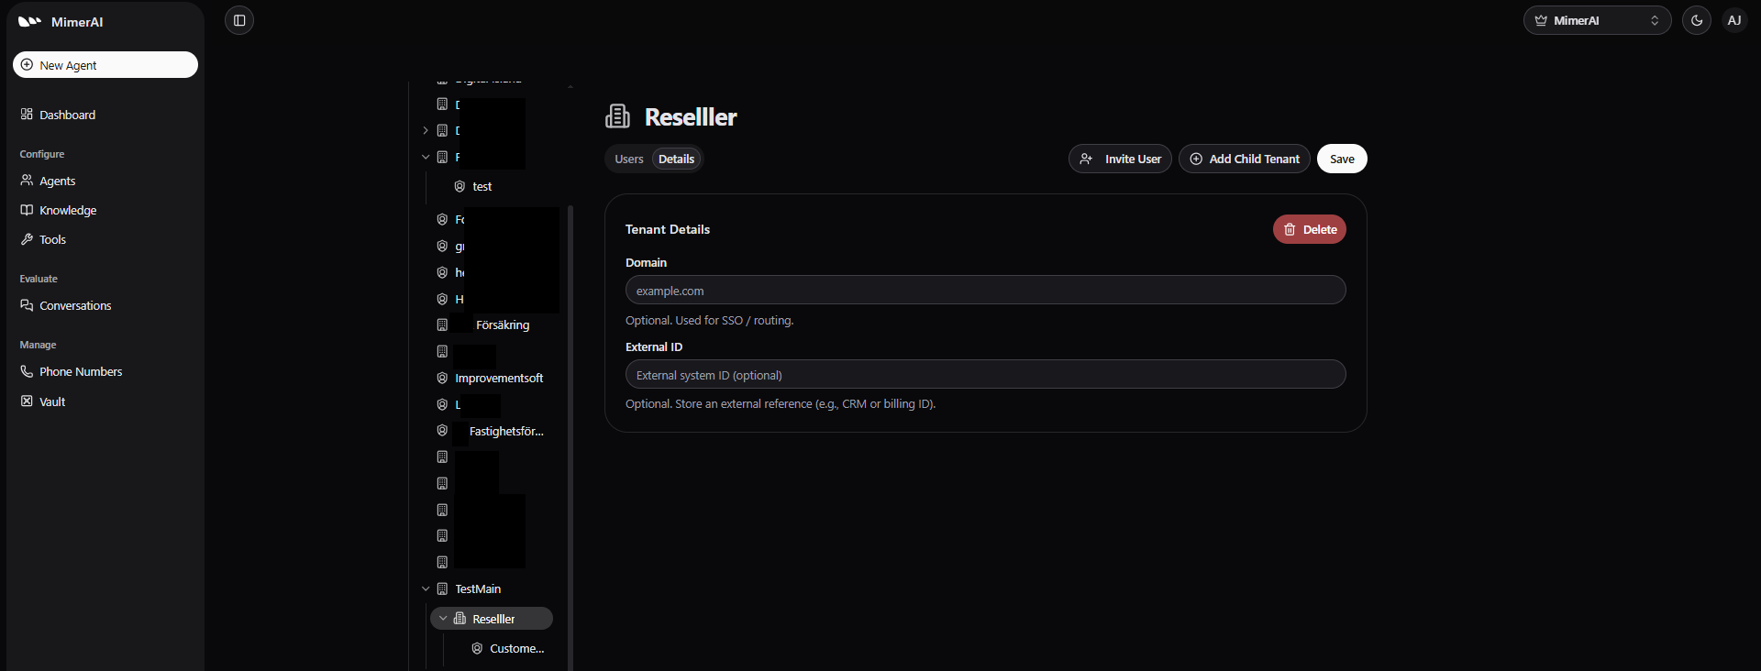Open the Conversations page
Image resolution: width=1761 pixels, height=671 pixels.
74,305
